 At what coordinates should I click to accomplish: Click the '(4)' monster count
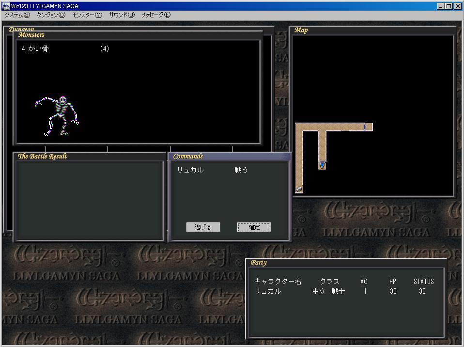coord(105,48)
